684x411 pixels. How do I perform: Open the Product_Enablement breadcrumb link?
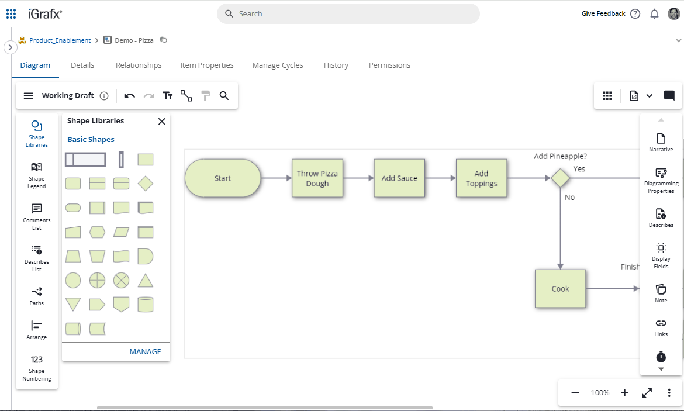click(60, 40)
